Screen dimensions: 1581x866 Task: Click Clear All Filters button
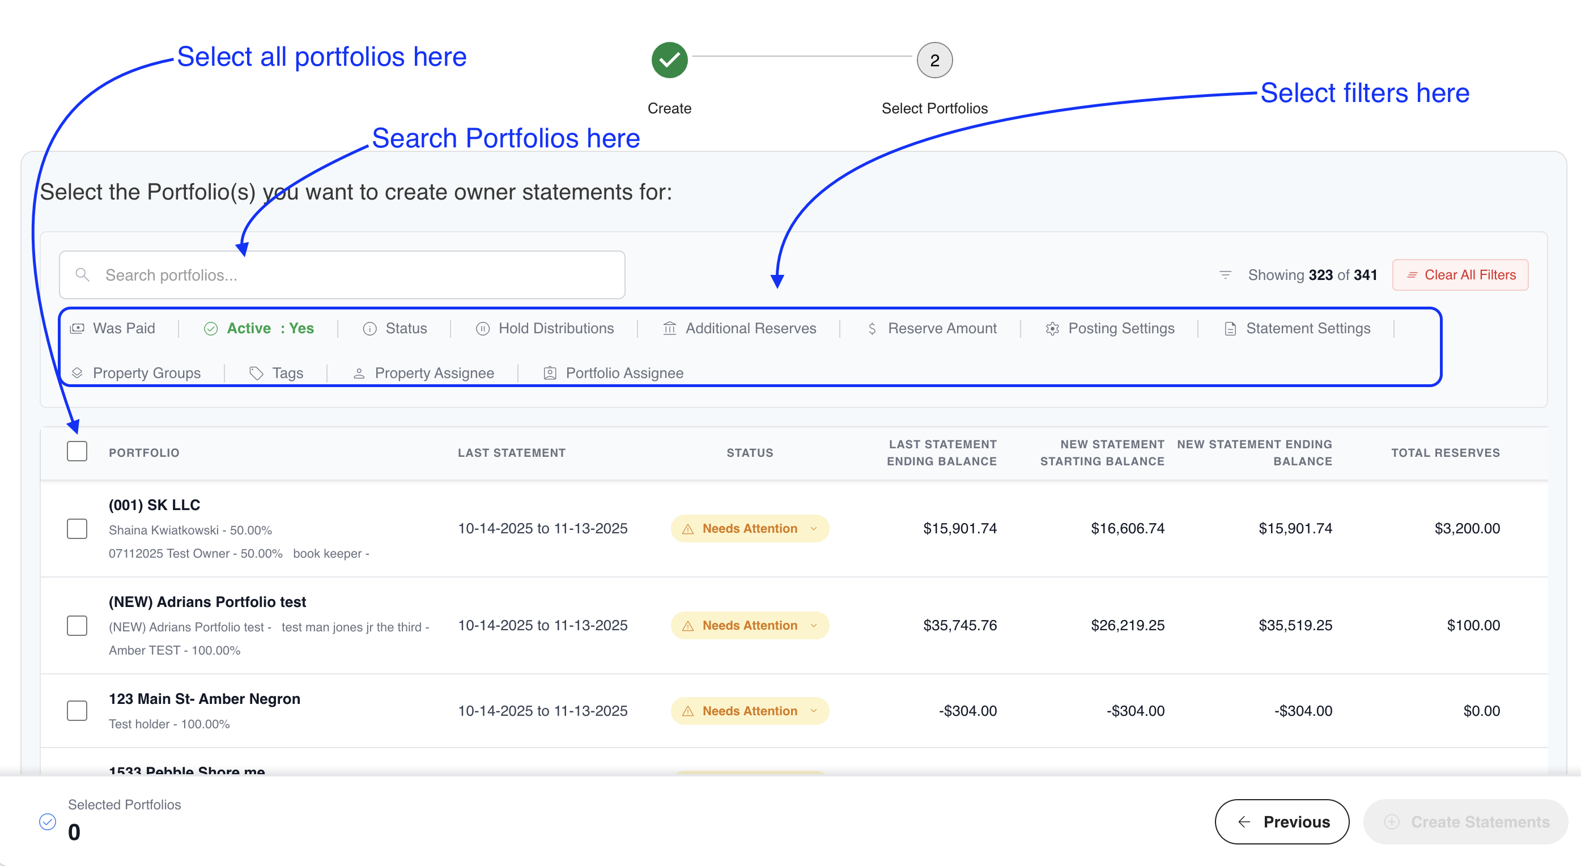click(x=1460, y=275)
